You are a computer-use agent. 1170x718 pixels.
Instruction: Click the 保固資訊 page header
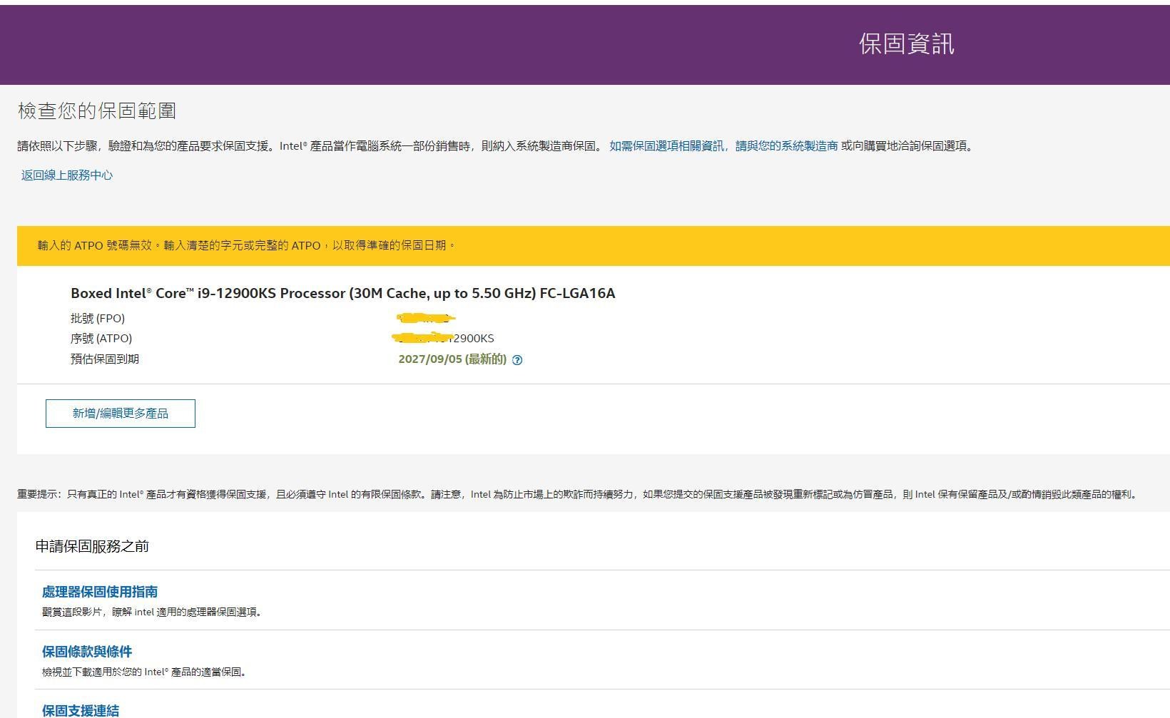[x=907, y=44]
